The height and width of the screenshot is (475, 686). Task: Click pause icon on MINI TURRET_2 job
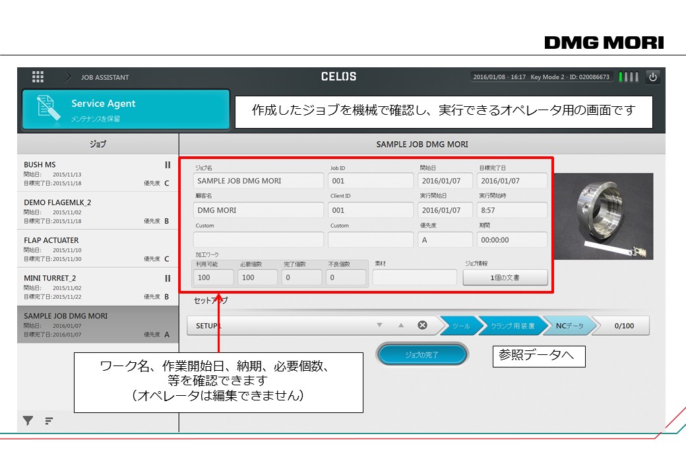[x=168, y=278]
